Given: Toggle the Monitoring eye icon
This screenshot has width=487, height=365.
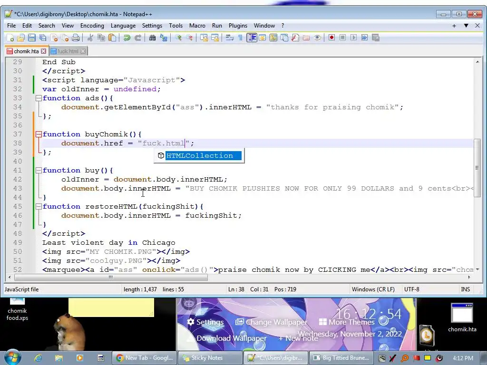Looking at the screenshot, I should click(317, 38).
